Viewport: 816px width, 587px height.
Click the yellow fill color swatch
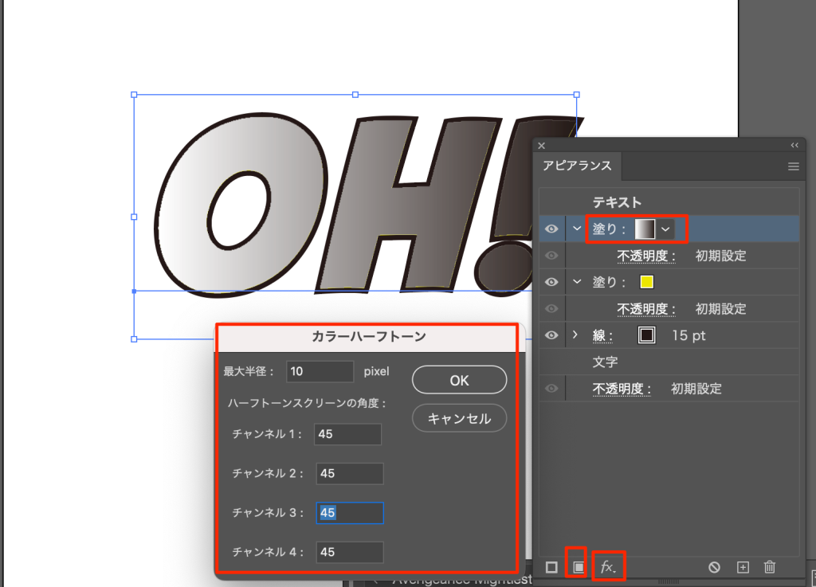[646, 282]
